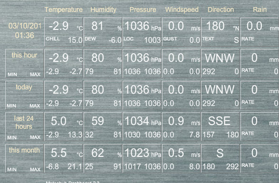Click last 24 hours direction SSE

pos(219,121)
